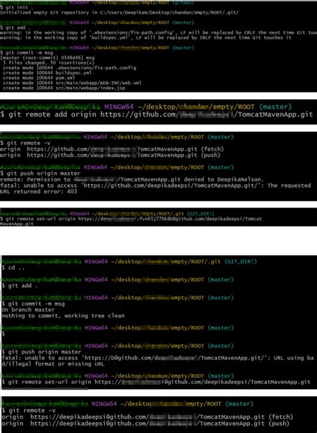Select 'git remote set-url origin' command containing 'fvn65j776k9D'
Viewport: 317px width, 433px height.
(x=131, y=219)
